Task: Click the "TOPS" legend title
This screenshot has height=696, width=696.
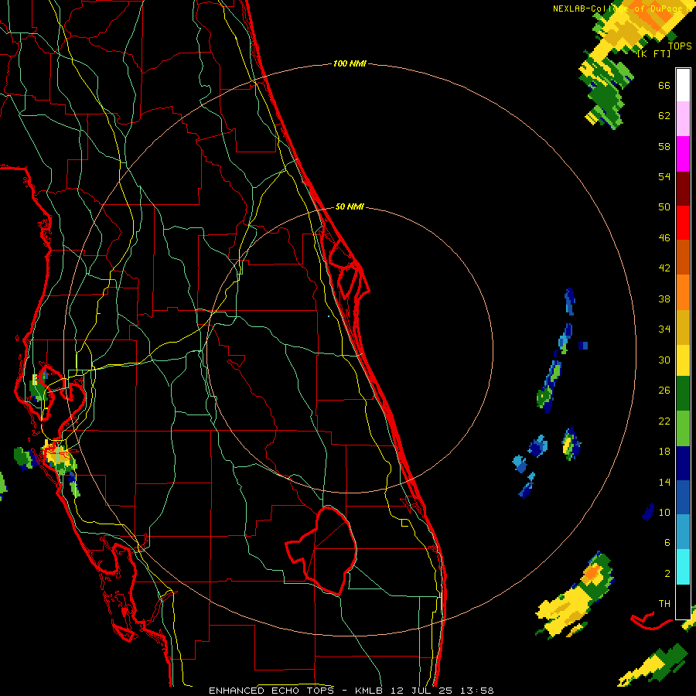Action: click(680, 46)
